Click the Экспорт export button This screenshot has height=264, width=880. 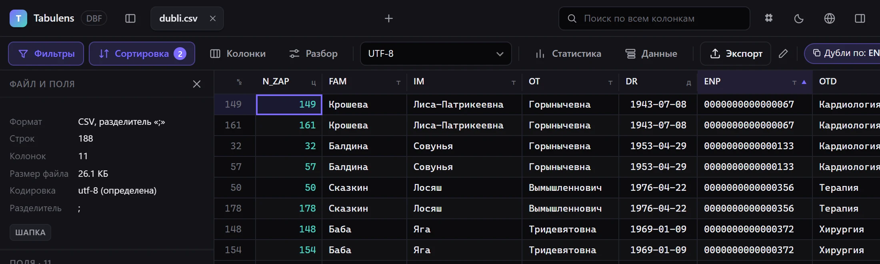pyautogui.click(x=736, y=54)
